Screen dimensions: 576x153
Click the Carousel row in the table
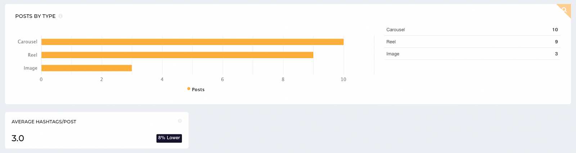472,30
